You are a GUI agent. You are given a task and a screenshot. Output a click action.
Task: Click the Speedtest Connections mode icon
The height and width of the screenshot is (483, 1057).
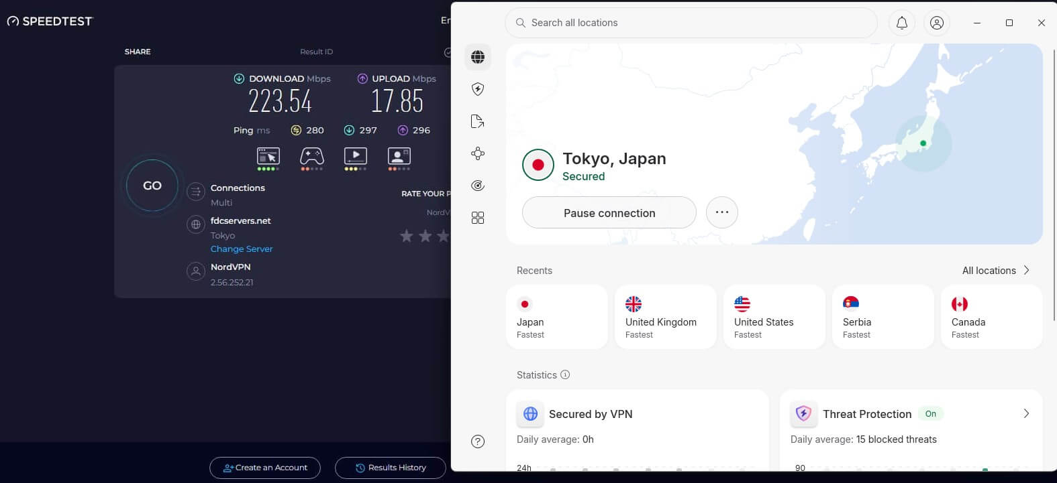[x=195, y=192]
